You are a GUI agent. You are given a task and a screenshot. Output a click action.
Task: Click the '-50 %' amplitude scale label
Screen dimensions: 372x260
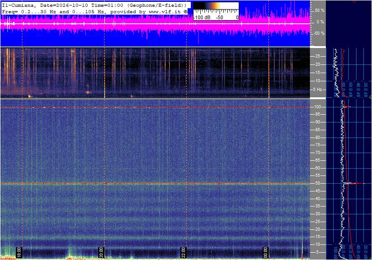(x=319, y=33)
